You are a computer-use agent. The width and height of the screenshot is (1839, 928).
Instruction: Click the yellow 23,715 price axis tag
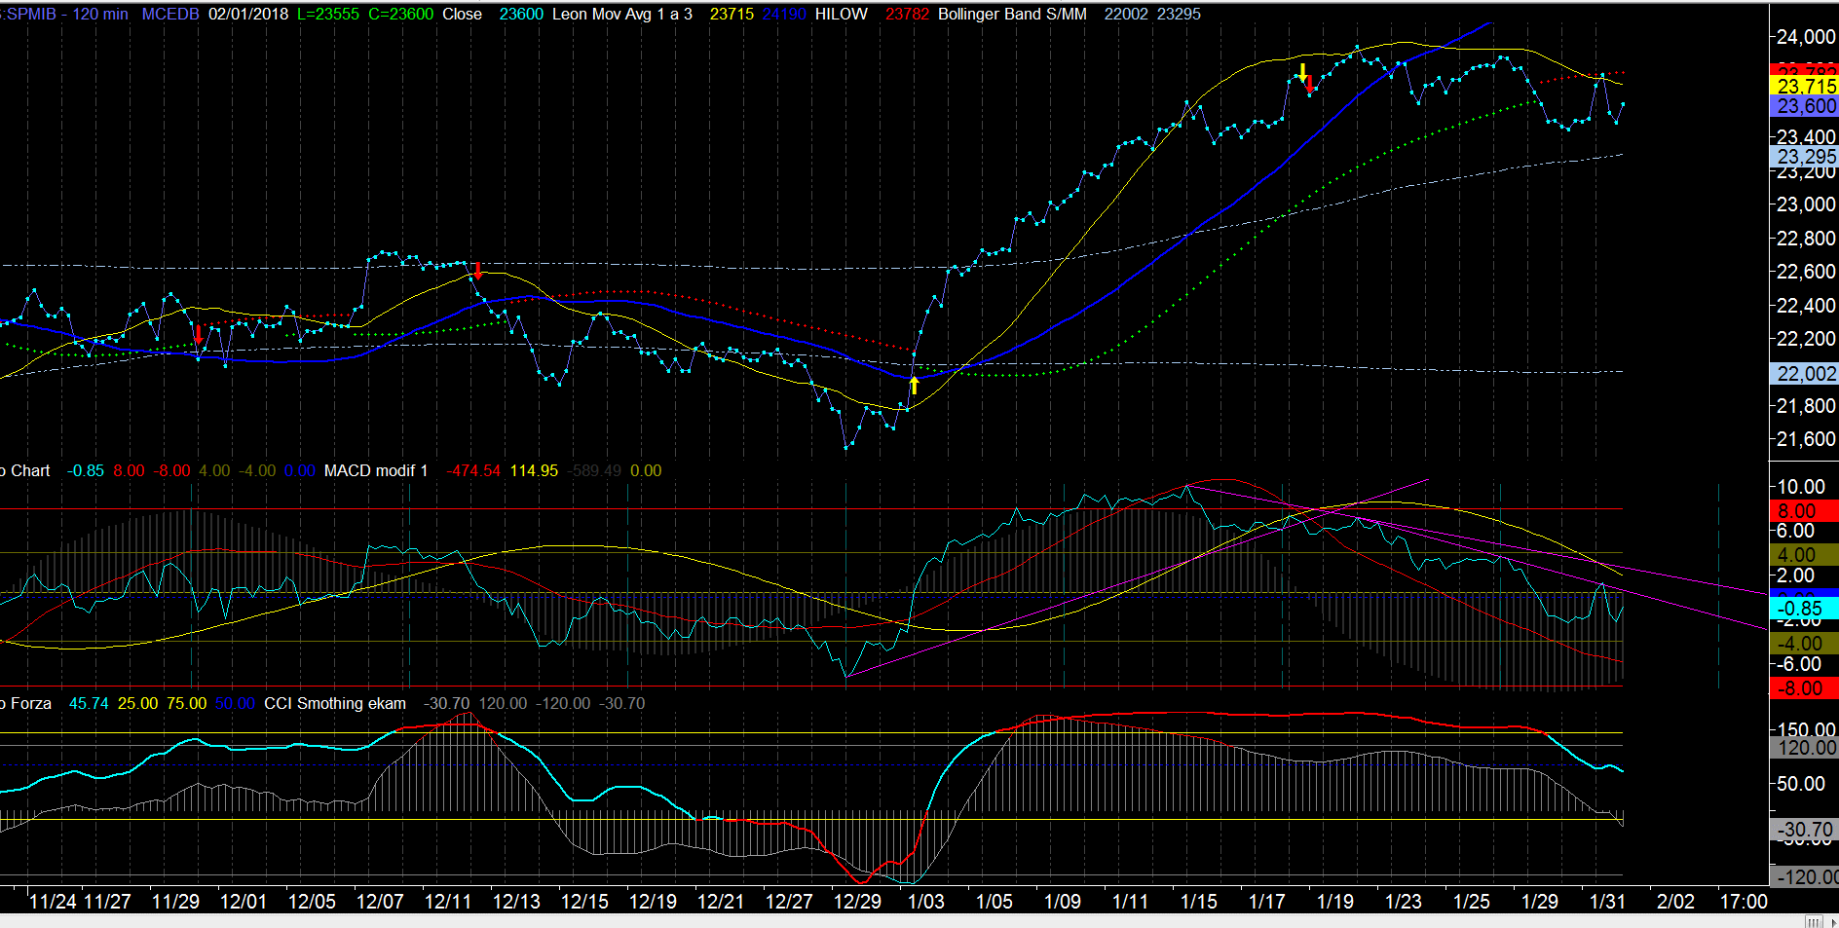tap(1804, 86)
